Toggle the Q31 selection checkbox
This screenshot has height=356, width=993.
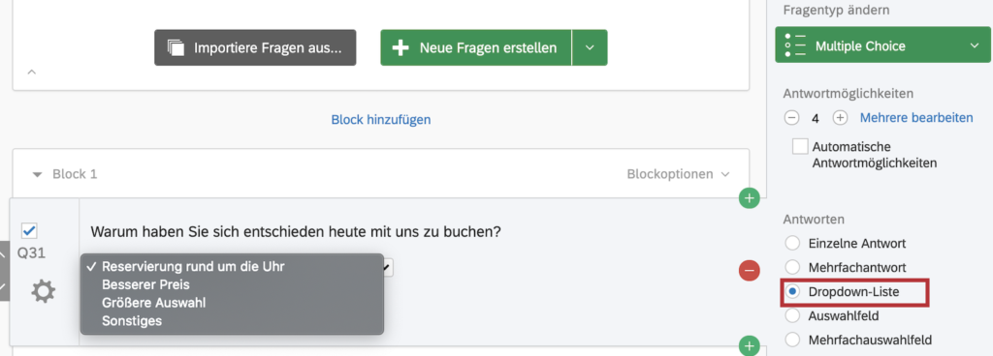[29, 230]
